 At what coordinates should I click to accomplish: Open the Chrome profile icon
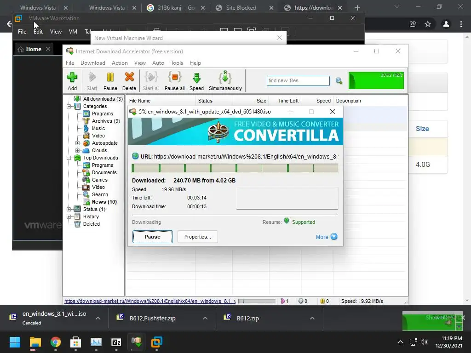(446, 24)
